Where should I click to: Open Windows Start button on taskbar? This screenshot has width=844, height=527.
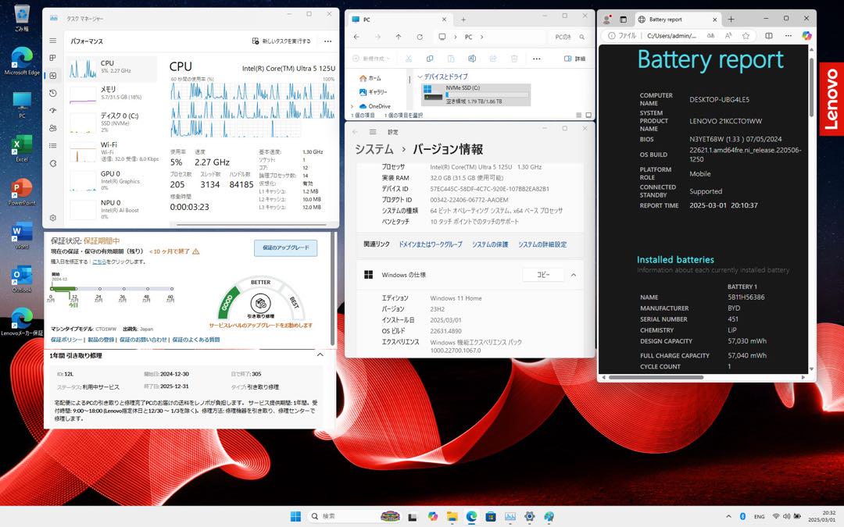[295, 516]
